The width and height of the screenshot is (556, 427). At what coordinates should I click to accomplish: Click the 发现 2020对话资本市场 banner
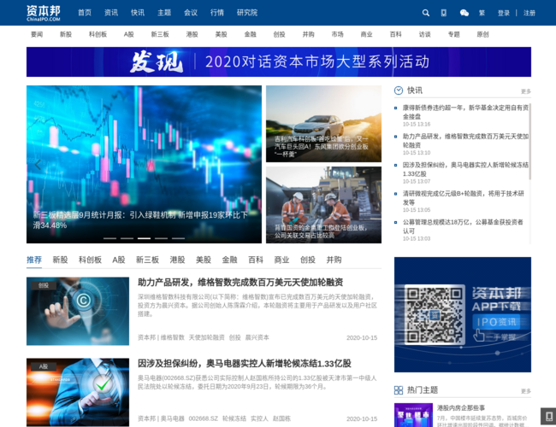click(279, 61)
